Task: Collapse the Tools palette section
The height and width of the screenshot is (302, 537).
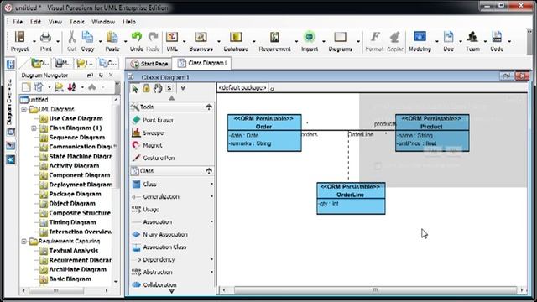Action: 209,107
